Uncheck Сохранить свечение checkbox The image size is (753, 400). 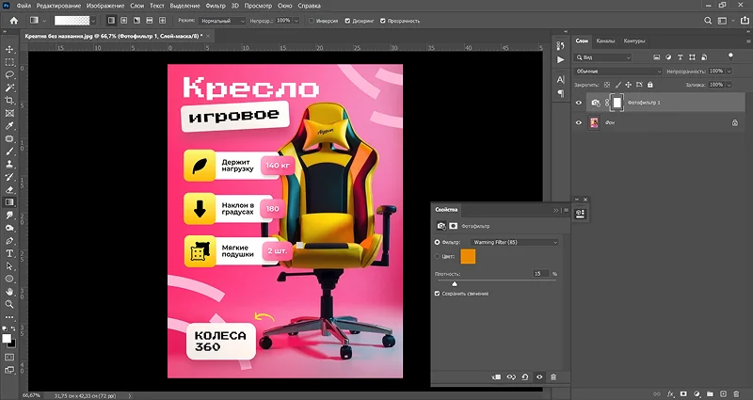pyautogui.click(x=437, y=294)
